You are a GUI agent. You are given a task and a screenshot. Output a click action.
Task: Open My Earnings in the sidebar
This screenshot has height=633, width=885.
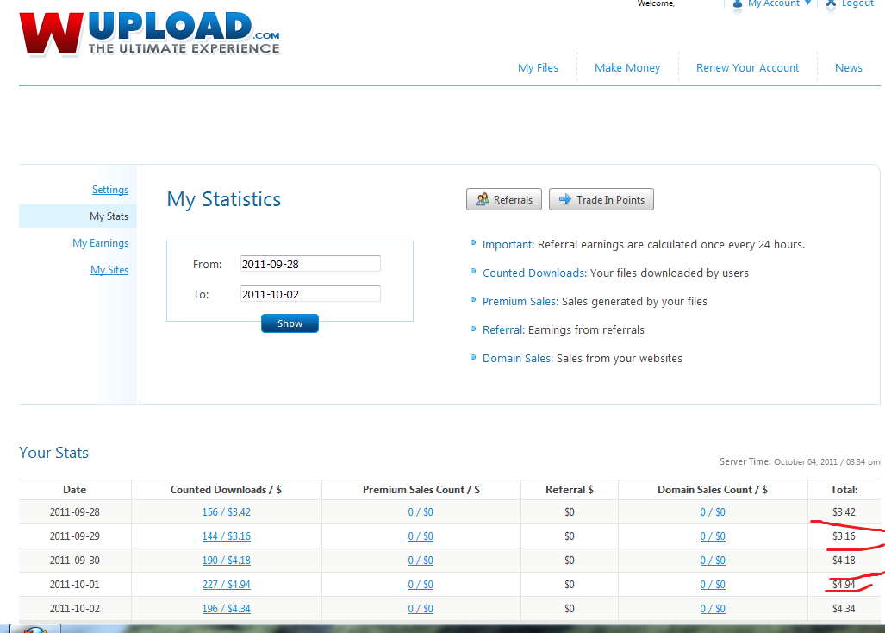101,243
